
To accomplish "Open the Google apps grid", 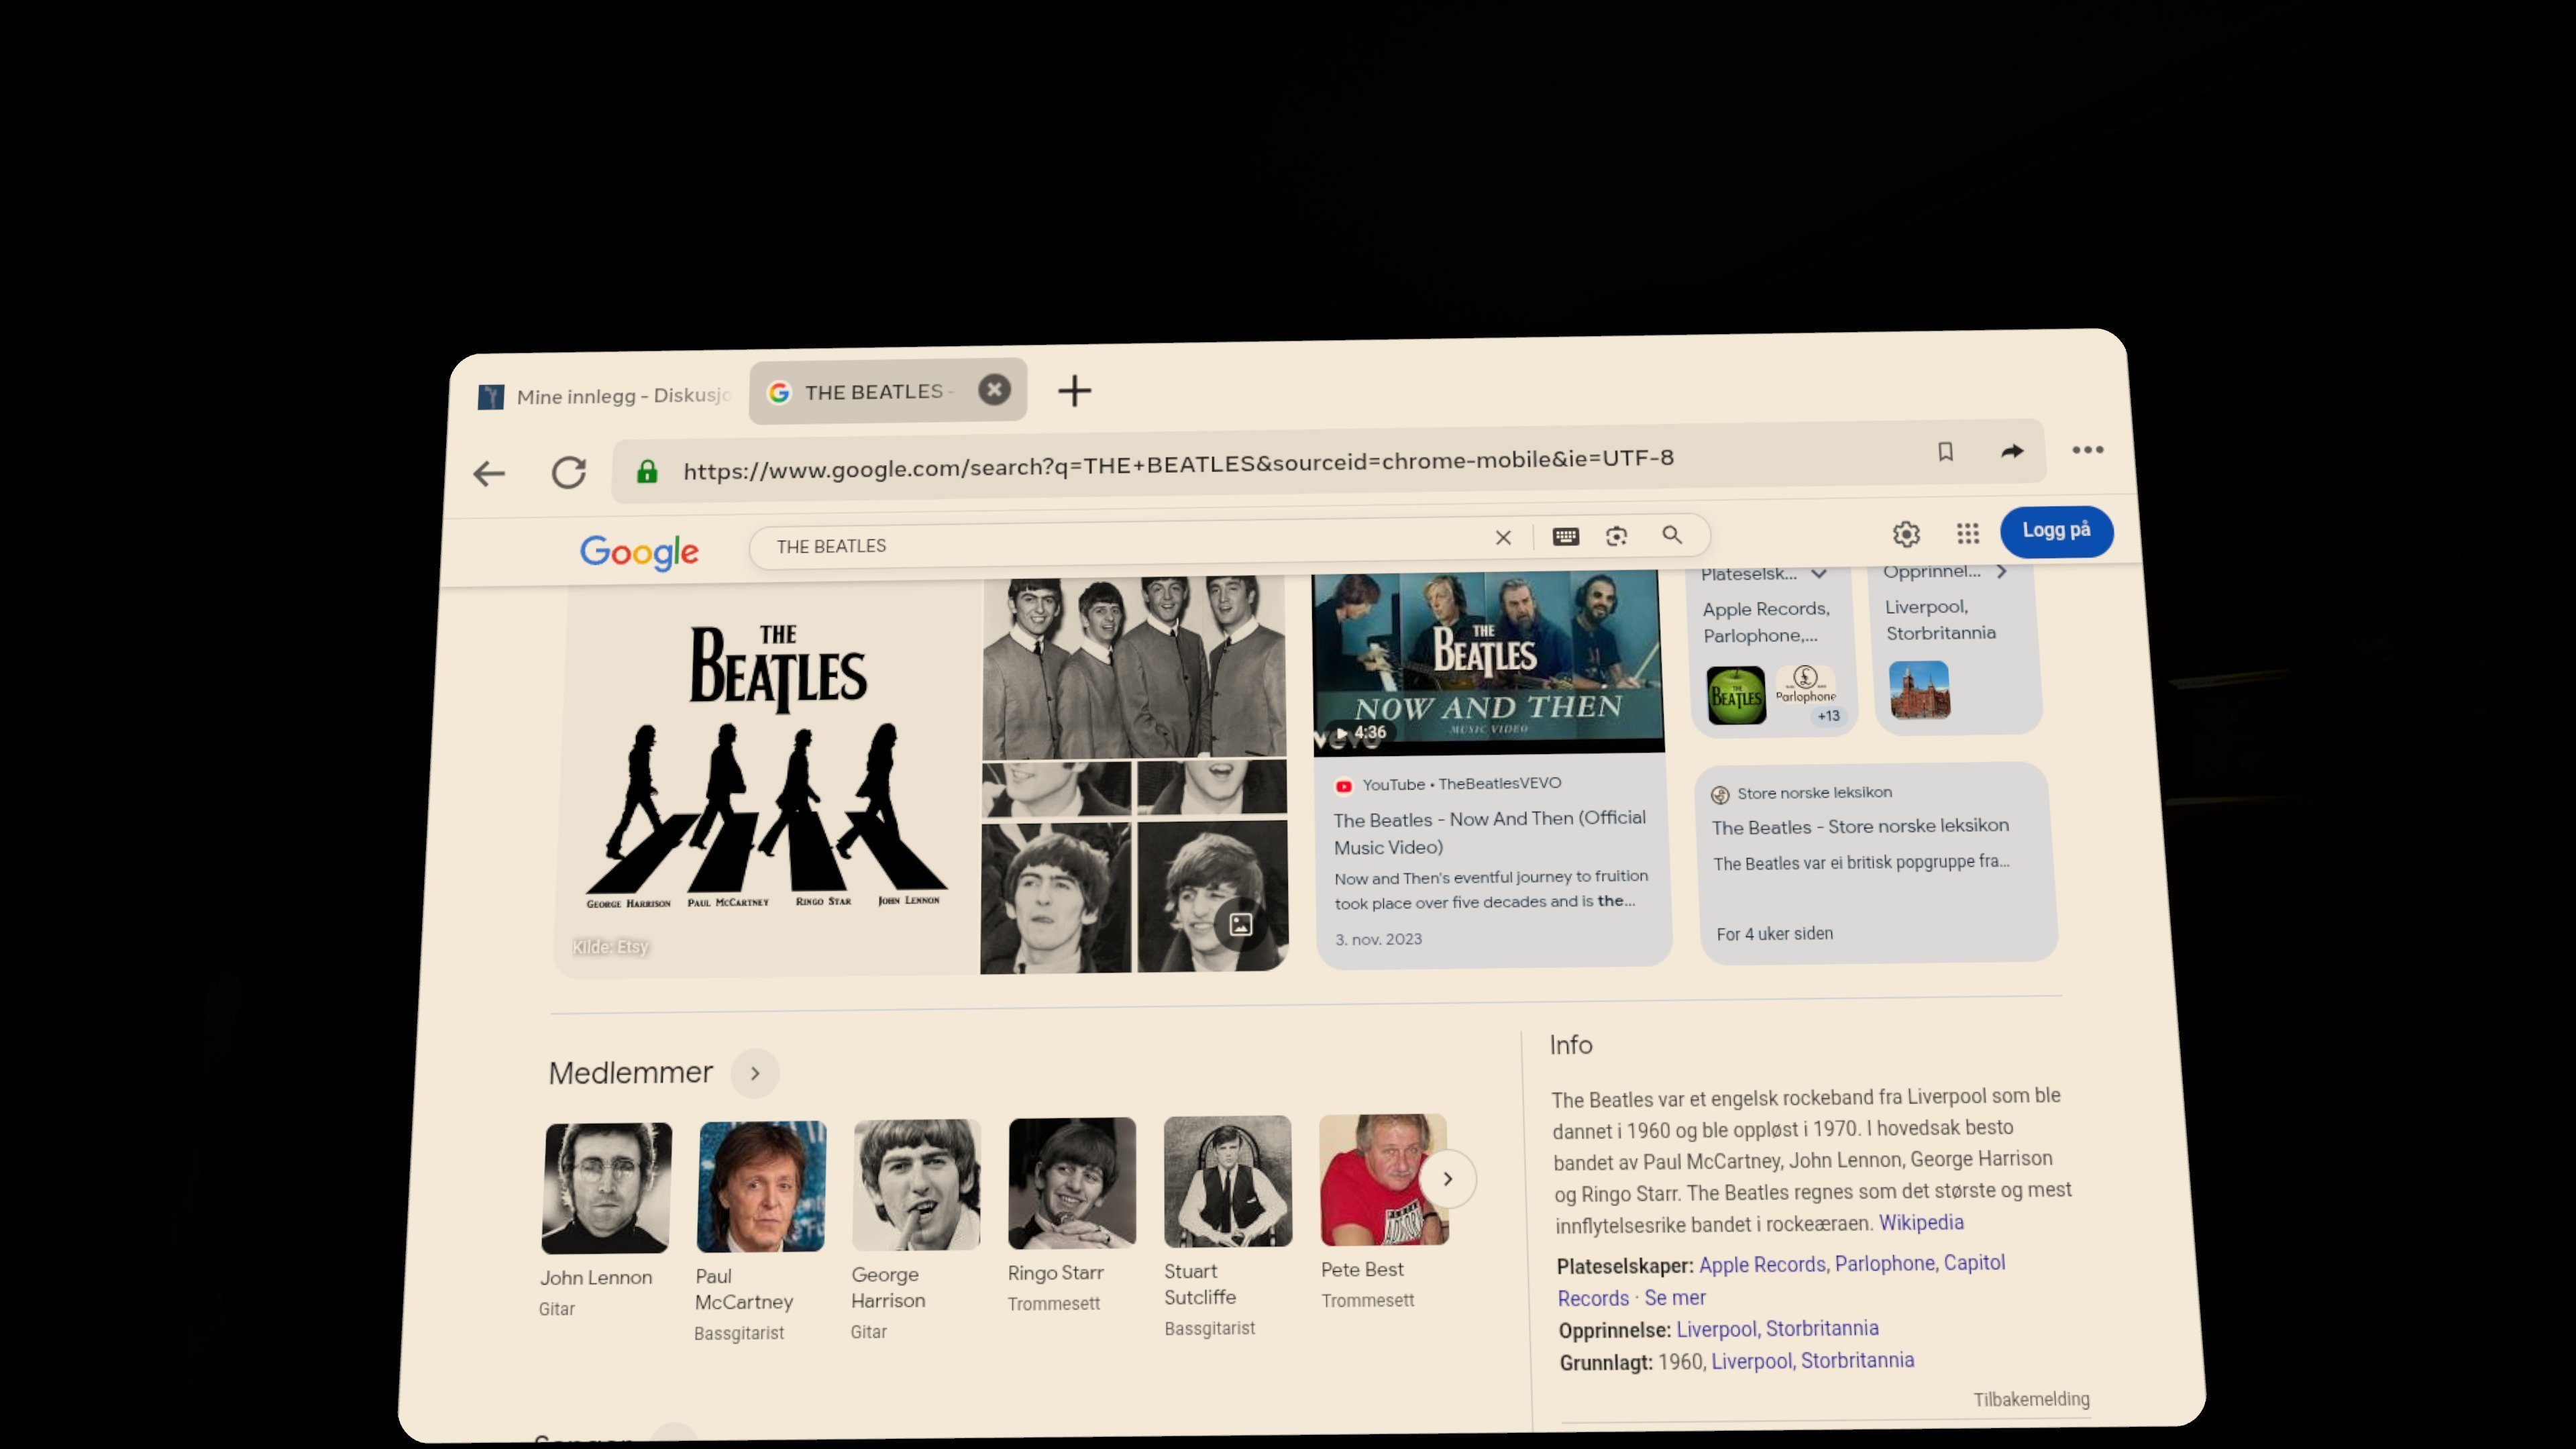I will tap(1967, 533).
